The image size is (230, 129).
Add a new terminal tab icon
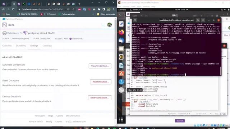point(135,20)
